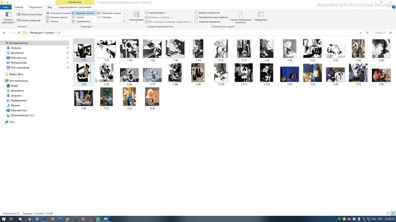
Task: Toggle the Область сведений details pane
Action: pos(28,20)
